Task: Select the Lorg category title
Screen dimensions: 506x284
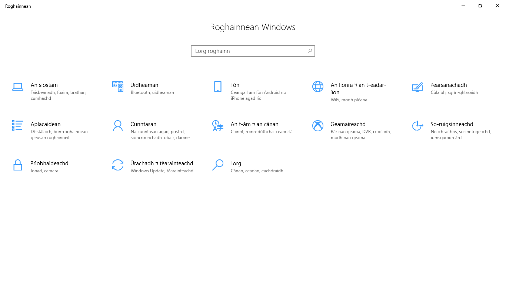Action: [x=236, y=163]
